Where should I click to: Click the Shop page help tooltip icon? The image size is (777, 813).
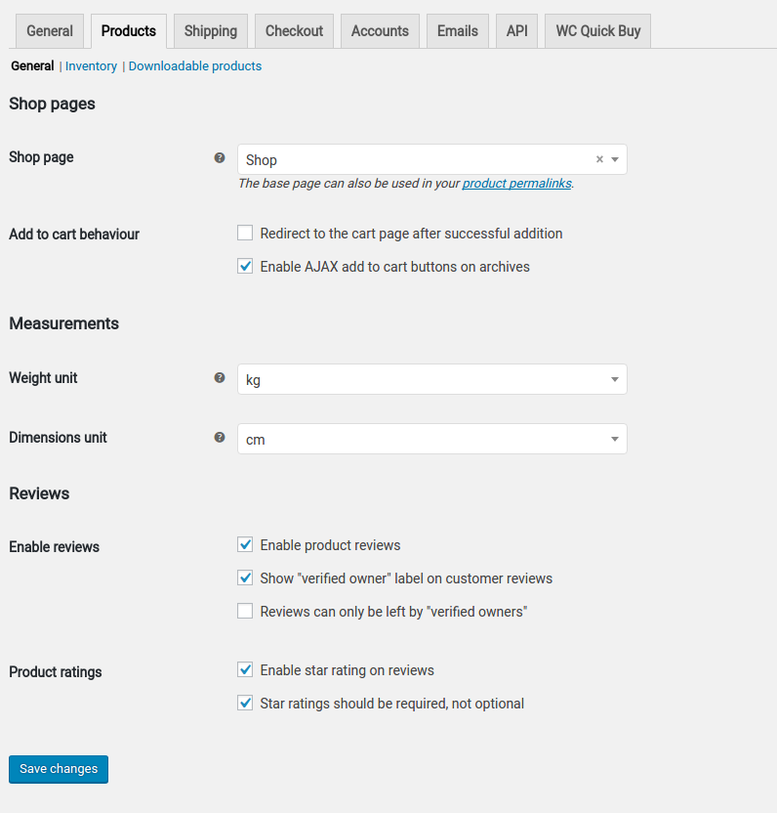[x=220, y=157]
